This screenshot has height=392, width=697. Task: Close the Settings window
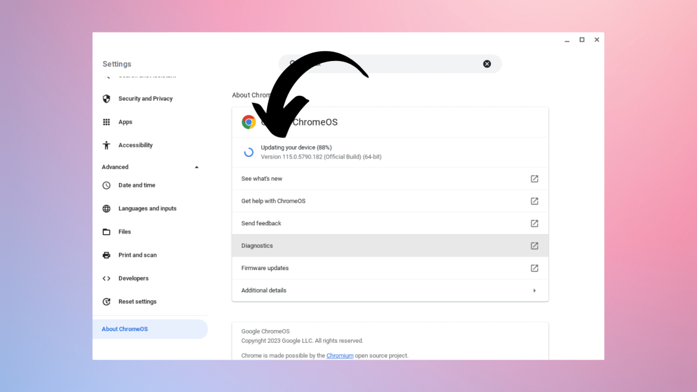pyautogui.click(x=597, y=40)
